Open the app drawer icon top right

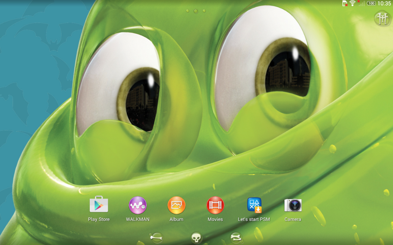[383, 18]
